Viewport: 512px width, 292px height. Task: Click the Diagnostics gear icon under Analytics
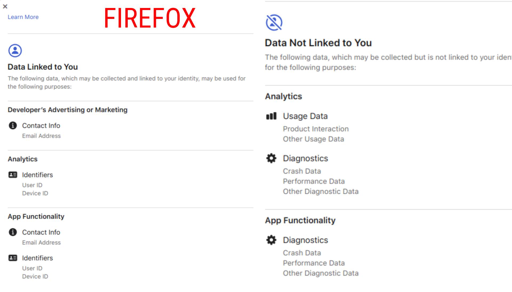(x=271, y=158)
